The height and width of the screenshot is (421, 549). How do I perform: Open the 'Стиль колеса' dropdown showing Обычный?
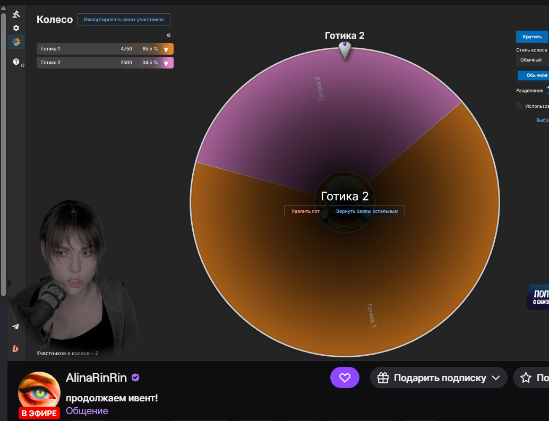coord(533,60)
